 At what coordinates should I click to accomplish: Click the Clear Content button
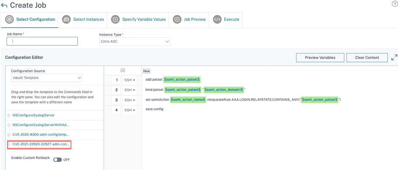point(367,58)
